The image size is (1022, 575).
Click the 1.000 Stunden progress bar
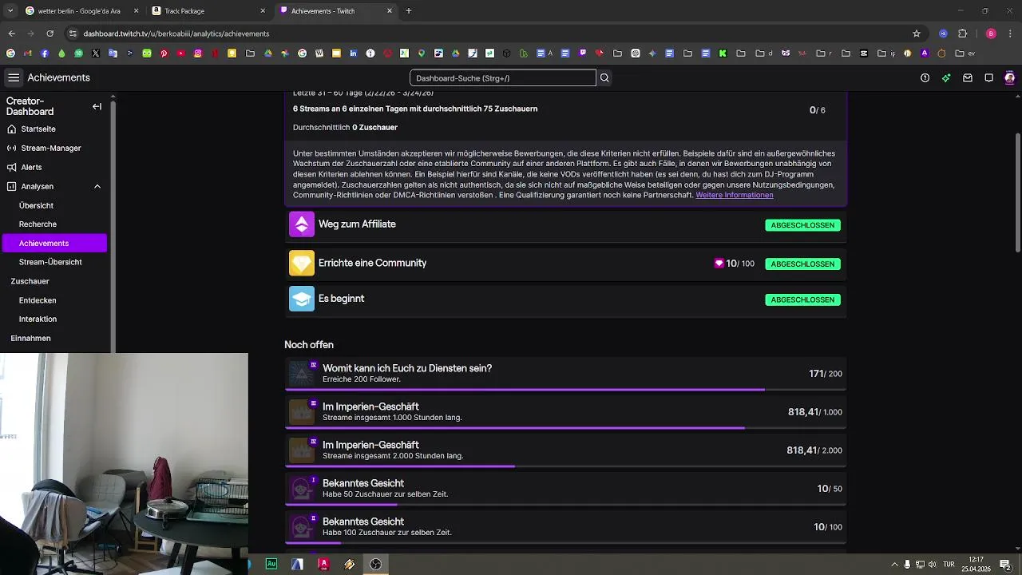tap(565, 428)
